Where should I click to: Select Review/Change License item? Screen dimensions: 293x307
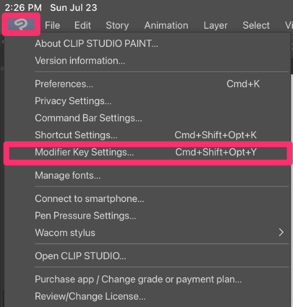click(x=147, y=296)
